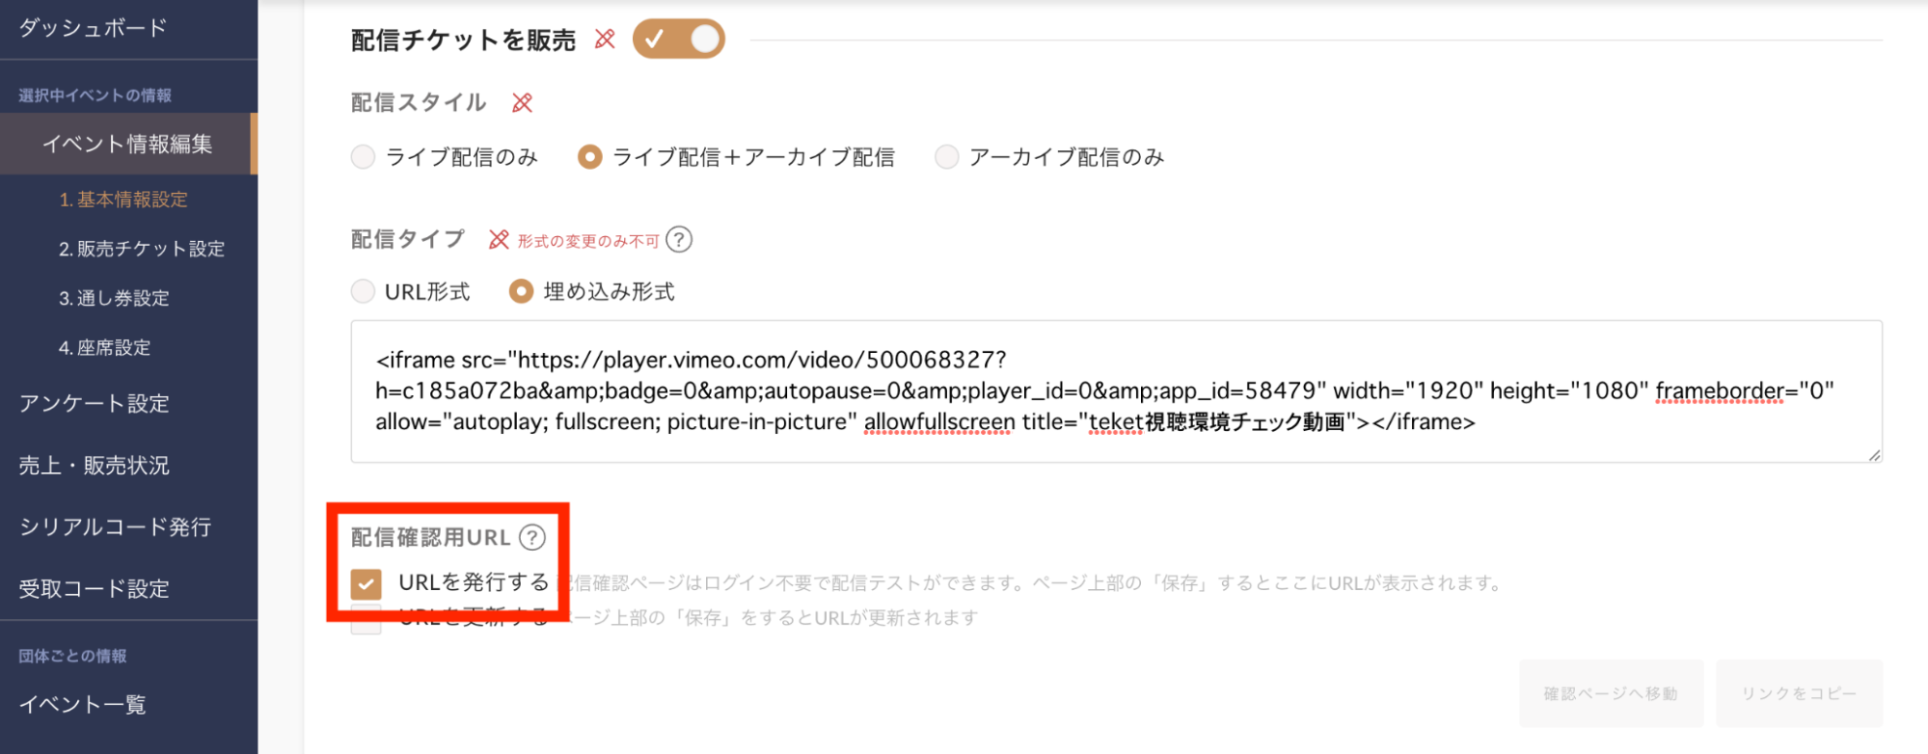Check the URLを発行する checkbox

tap(366, 583)
